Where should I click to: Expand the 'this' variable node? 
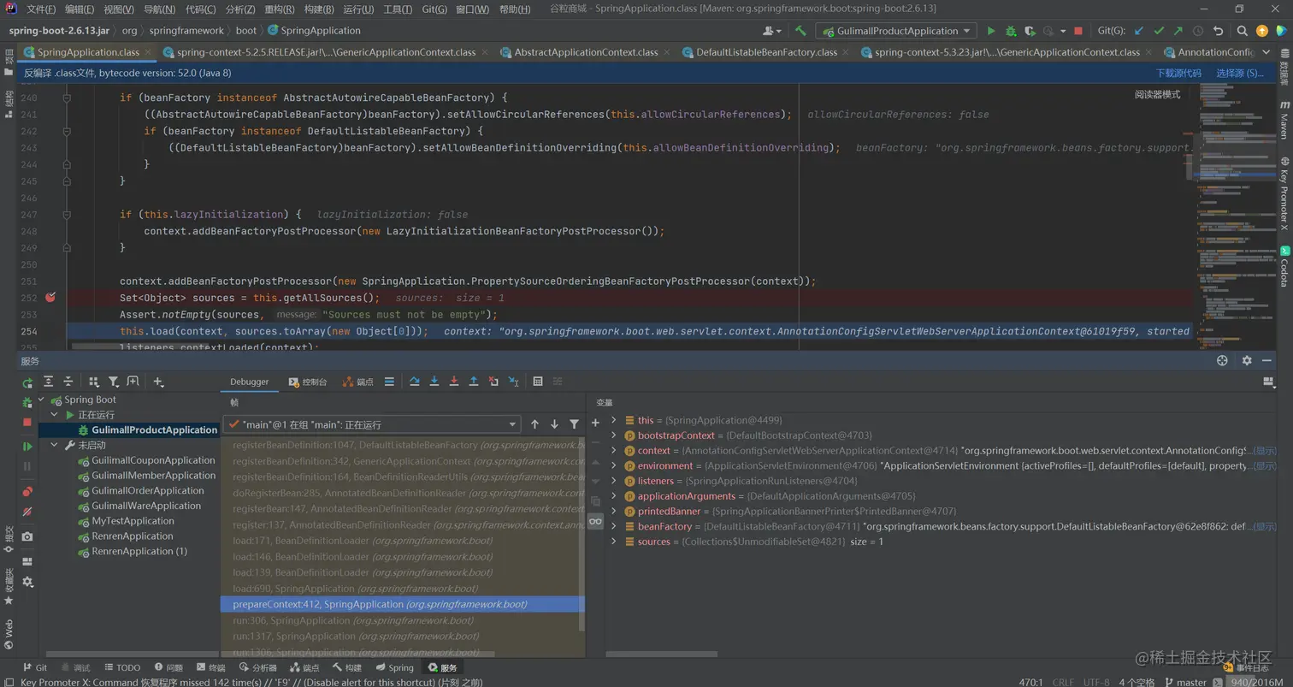pyautogui.click(x=614, y=420)
